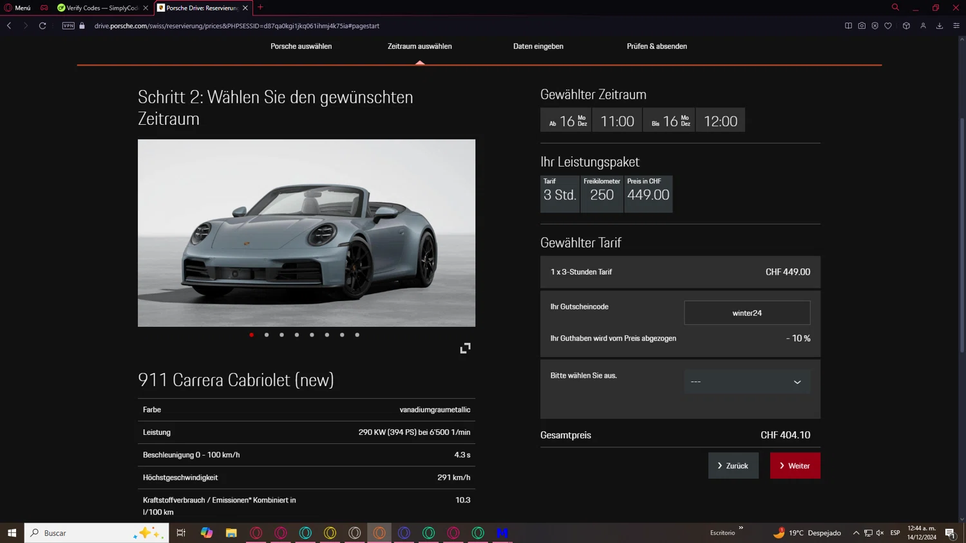
Task: Open File Explorer from the taskbar
Action: click(231, 533)
